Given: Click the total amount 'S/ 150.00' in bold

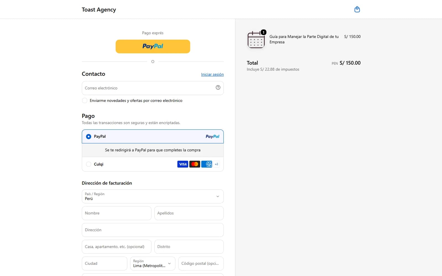Looking at the screenshot, I should 350,63.
